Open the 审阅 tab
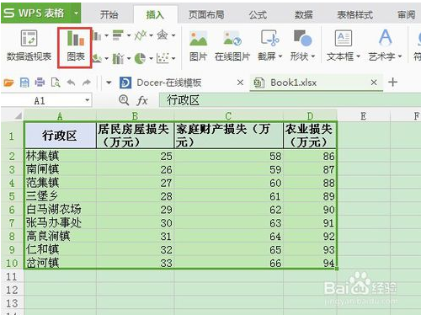 (406, 14)
